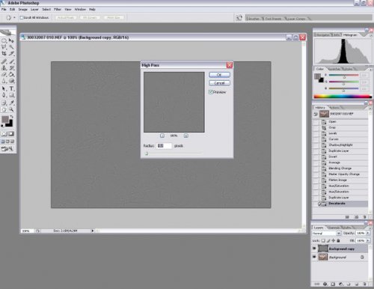Image resolution: width=374 pixels, height=289 pixels.
Task: Pick the Move tool
Action: [x=11, y=40]
